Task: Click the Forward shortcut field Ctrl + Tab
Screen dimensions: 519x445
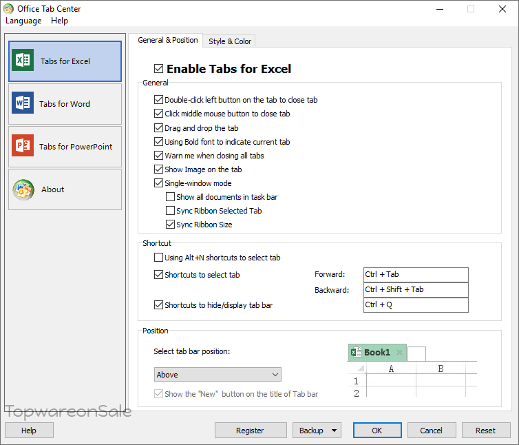Action: pos(416,275)
